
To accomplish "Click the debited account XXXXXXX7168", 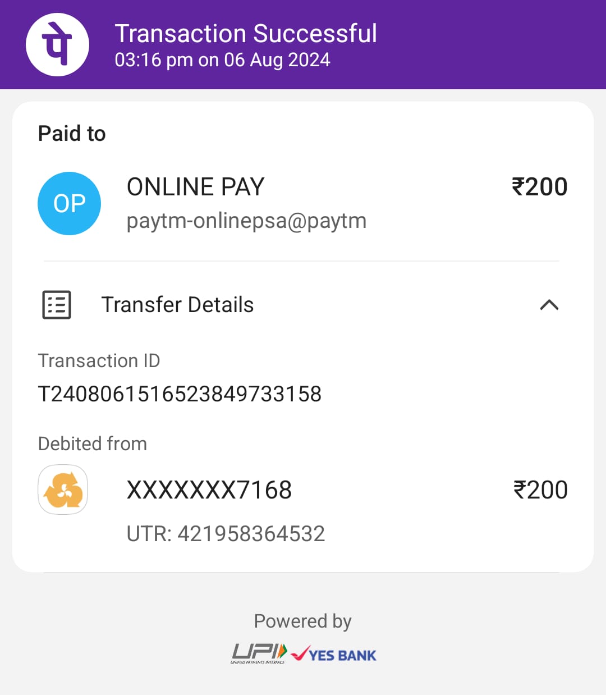I will click(209, 490).
